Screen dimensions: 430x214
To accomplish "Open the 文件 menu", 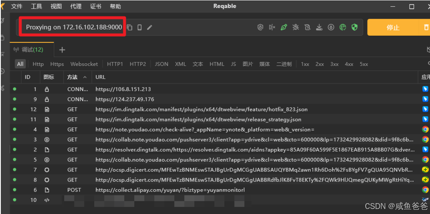I will coord(17,6).
